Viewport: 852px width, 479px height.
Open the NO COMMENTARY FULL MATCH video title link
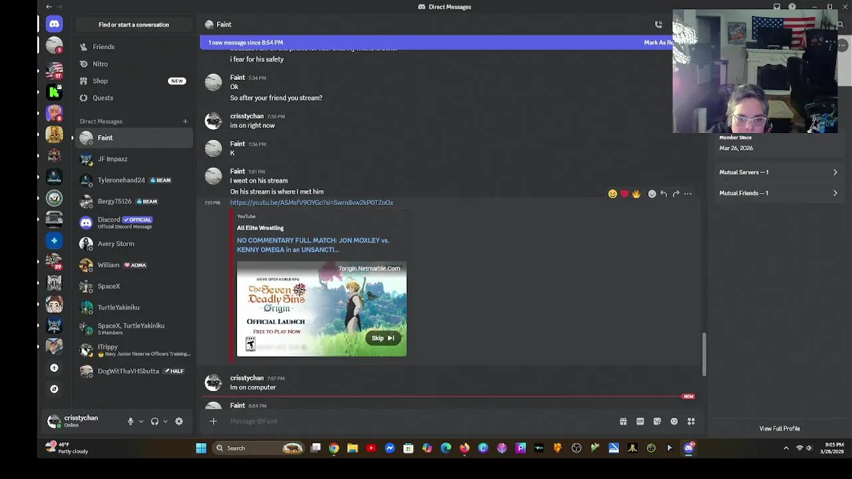pos(313,245)
